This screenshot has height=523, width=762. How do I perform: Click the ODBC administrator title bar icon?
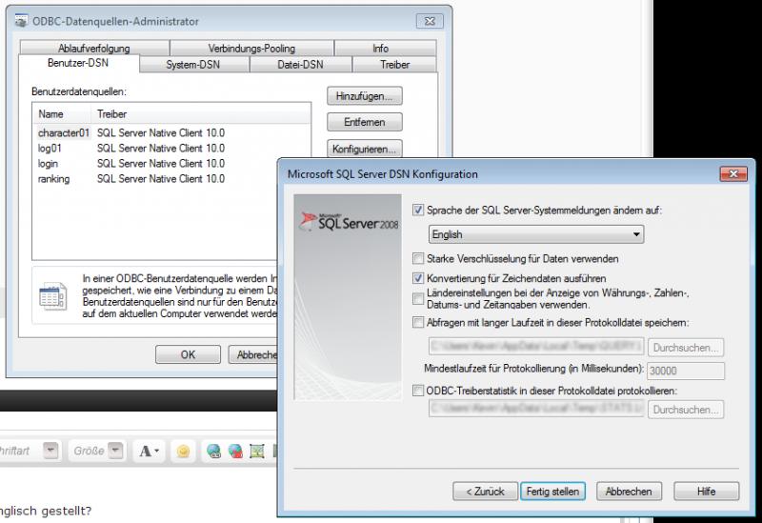[20, 21]
